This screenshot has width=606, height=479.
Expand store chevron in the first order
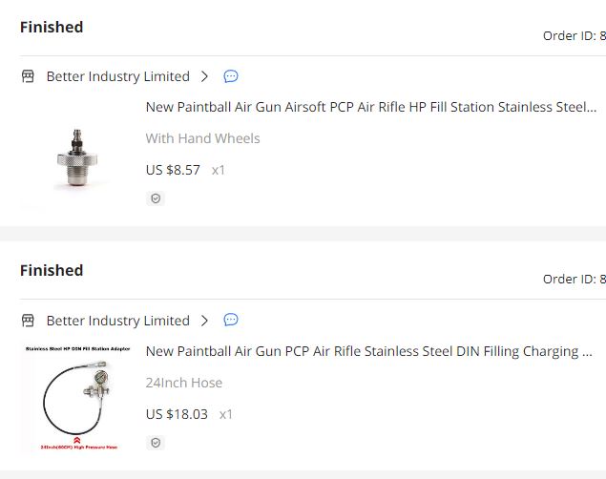click(x=204, y=76)
